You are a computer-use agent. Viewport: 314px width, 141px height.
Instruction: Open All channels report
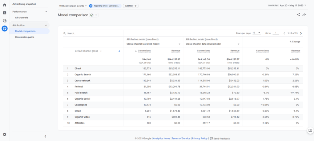tap(22, 17)
